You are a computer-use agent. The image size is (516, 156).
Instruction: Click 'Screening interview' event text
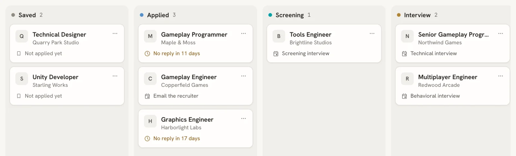click(x=306, y=53)
